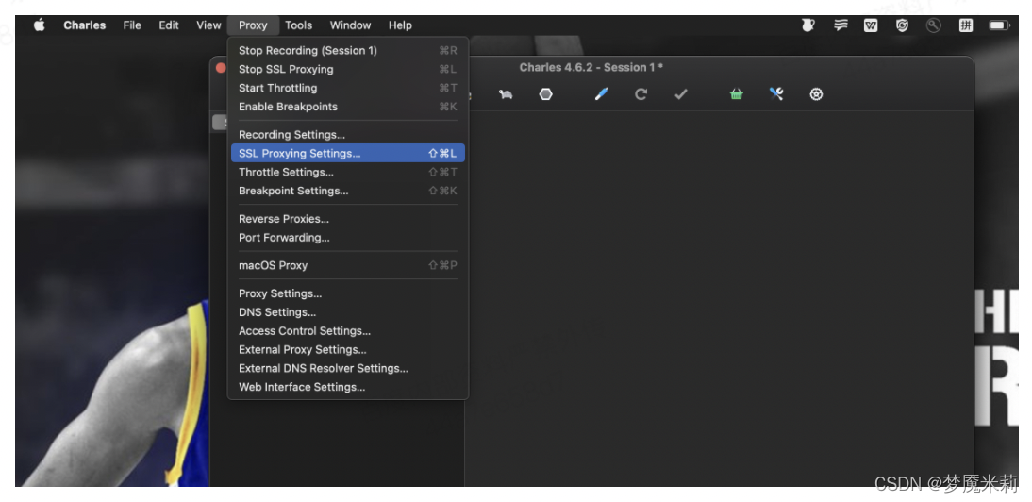Open External Proxy Settings...

(x=348, y=349)
